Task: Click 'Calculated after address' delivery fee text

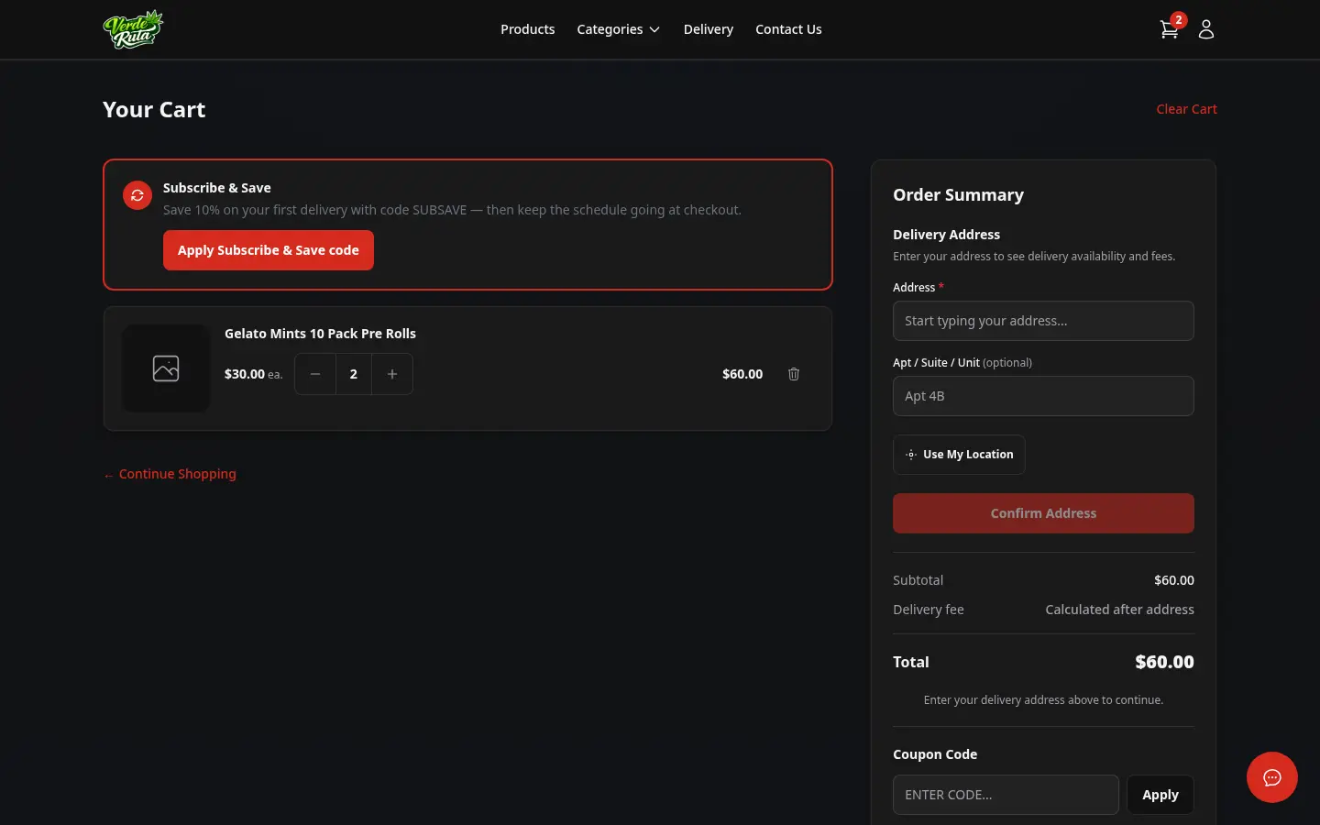Action: (1119, 610)
